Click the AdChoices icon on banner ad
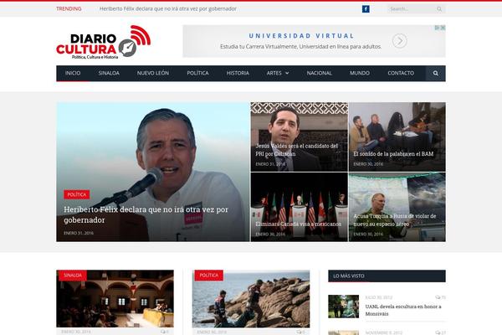502x335 pixels. (437, 28)
